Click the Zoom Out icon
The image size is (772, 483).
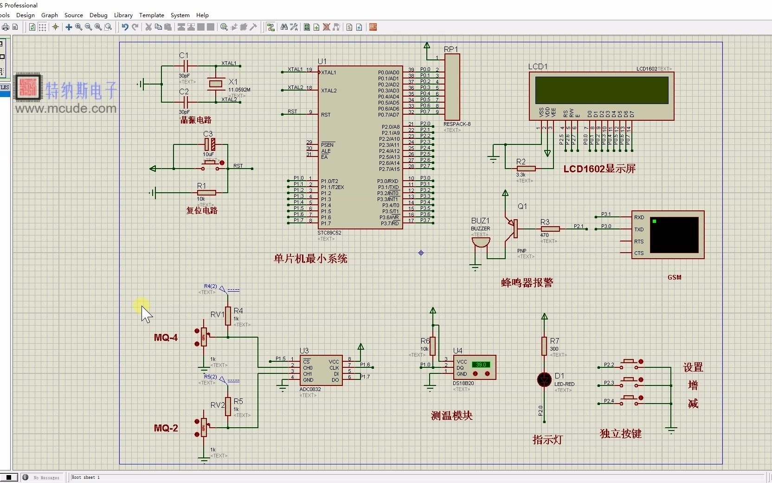tap(88, 27)
